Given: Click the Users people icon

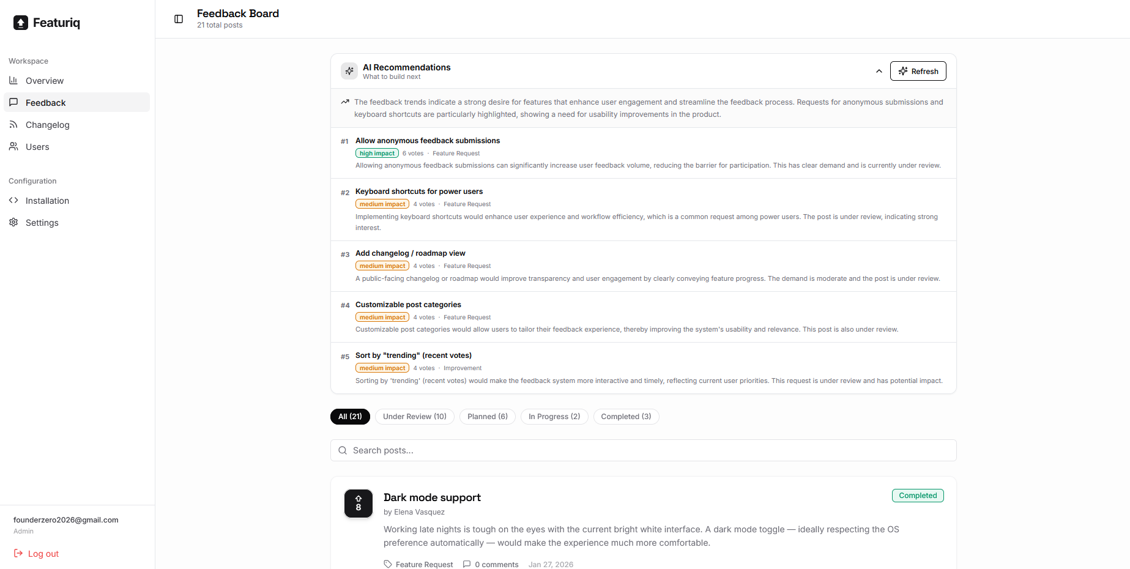Looking at the screenshot, I should [x=13, y=147].
